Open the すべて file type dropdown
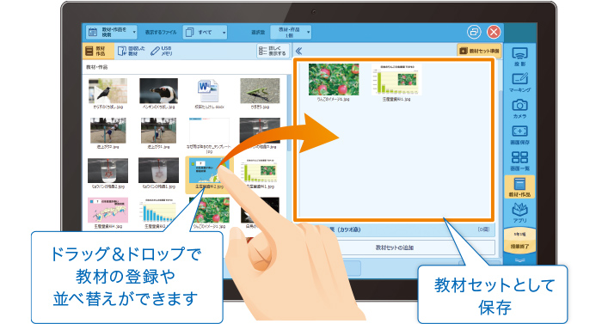 pos(205,33)
